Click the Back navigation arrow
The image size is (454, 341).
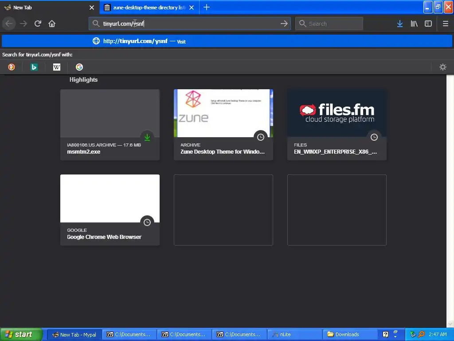9,24
